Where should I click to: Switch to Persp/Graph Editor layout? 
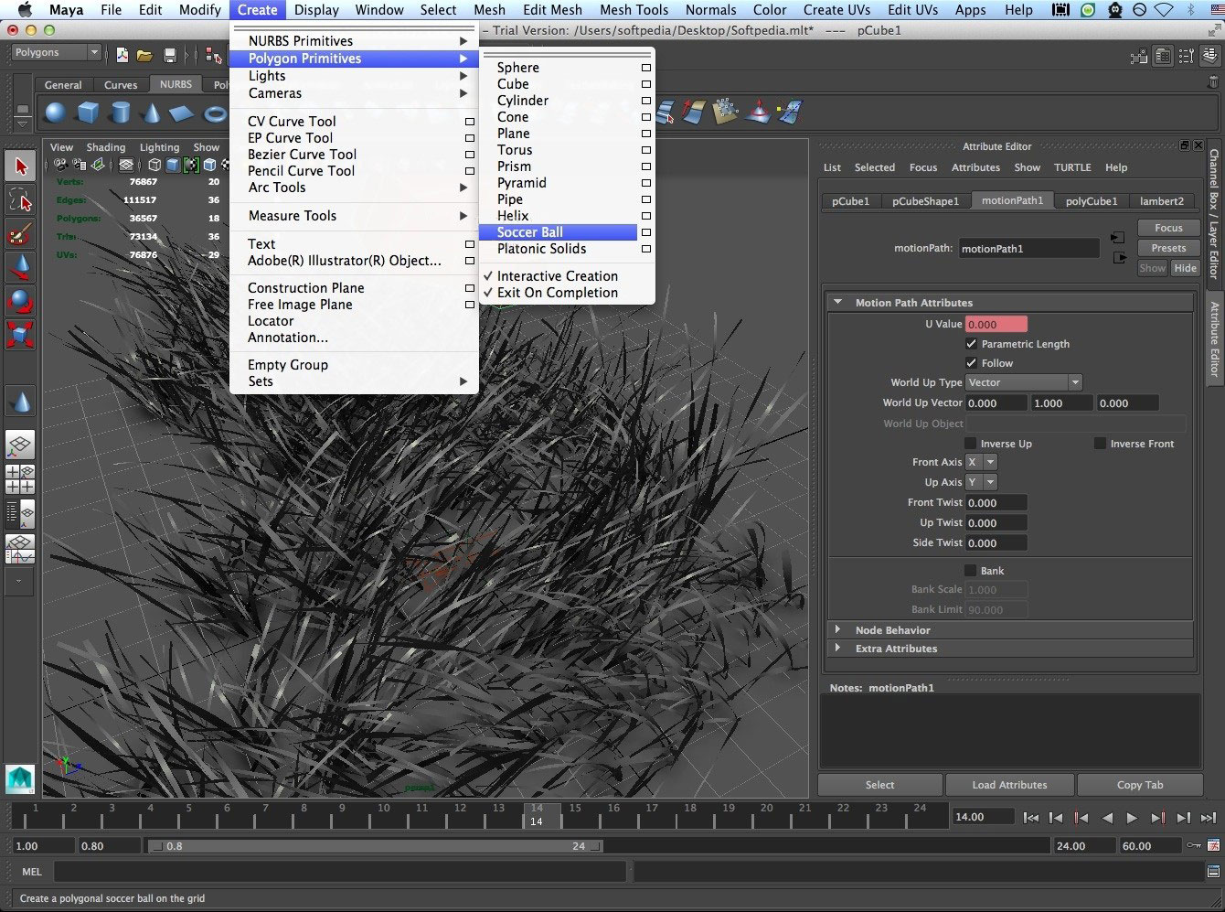tap(20, 549)
